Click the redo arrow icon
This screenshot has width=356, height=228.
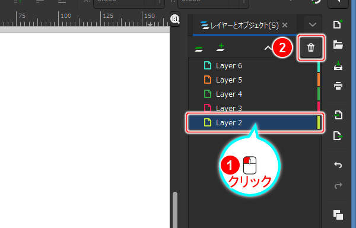[338, 185]
